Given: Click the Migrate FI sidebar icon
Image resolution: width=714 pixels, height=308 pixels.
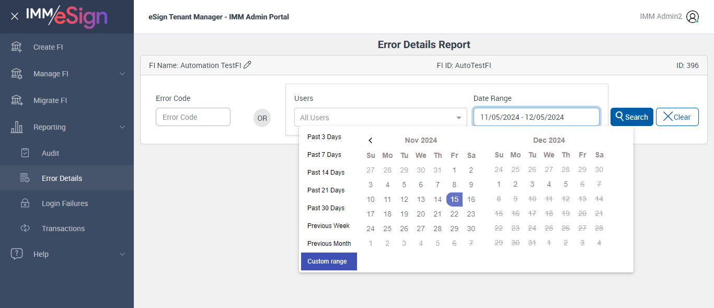Looking at the screenshot, I should (17, 100).
